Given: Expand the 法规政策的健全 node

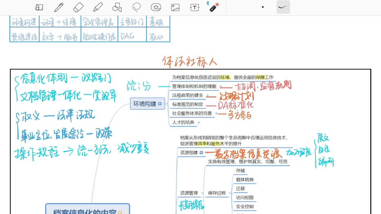Looking at the screenshot, I should (x=208, y=95).
